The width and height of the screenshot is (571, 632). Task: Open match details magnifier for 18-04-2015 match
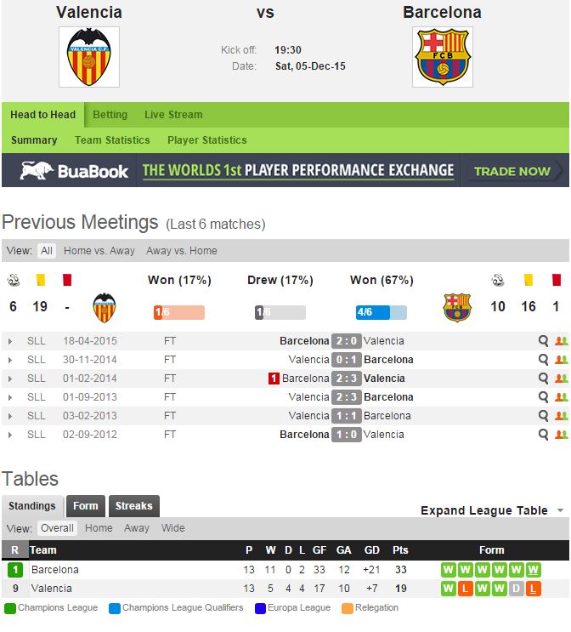543,341
